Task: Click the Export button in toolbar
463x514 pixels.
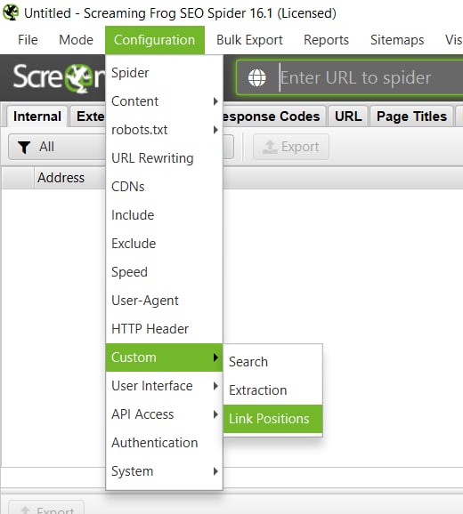Action: (x=291, y=147)
